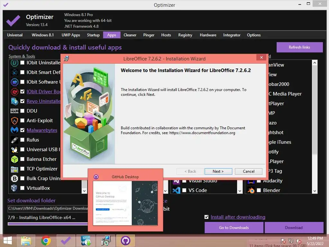Check the Rufus checkbox
The image size is (329, 247).
22,140
